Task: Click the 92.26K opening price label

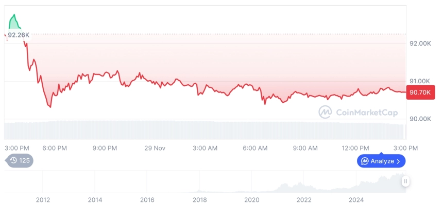Action: pyautogui.click(x=19, y=35)
